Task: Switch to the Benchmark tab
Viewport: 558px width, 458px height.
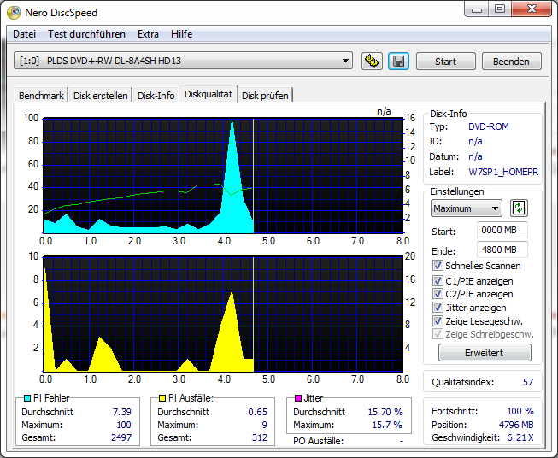Action: [41, 96]
